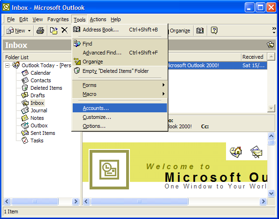The height and width of the screenshot is (219, 279).
Task: Click the Sent Items folder icon
Action: (25, 133)
